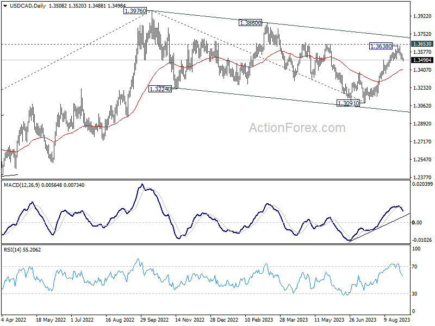Click the RSI 30 level axis label
435x326 pixels.
[414, 294]
